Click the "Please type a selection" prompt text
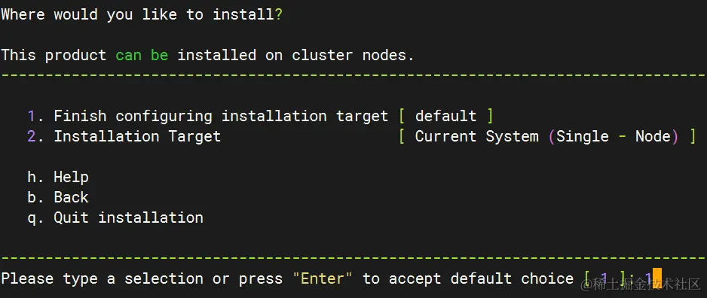This screenshot has width=707, height=298. point(102,278)
